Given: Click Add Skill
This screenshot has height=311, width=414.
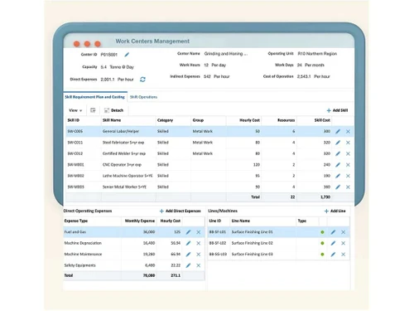Looking at the screenshot, I should [337, 110].
